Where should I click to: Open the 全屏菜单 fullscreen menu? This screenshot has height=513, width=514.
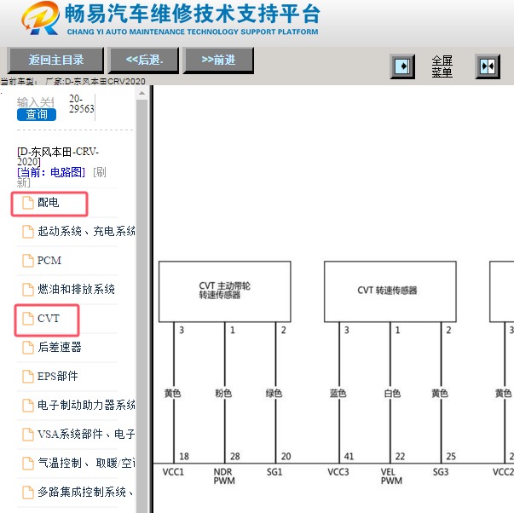442,66
